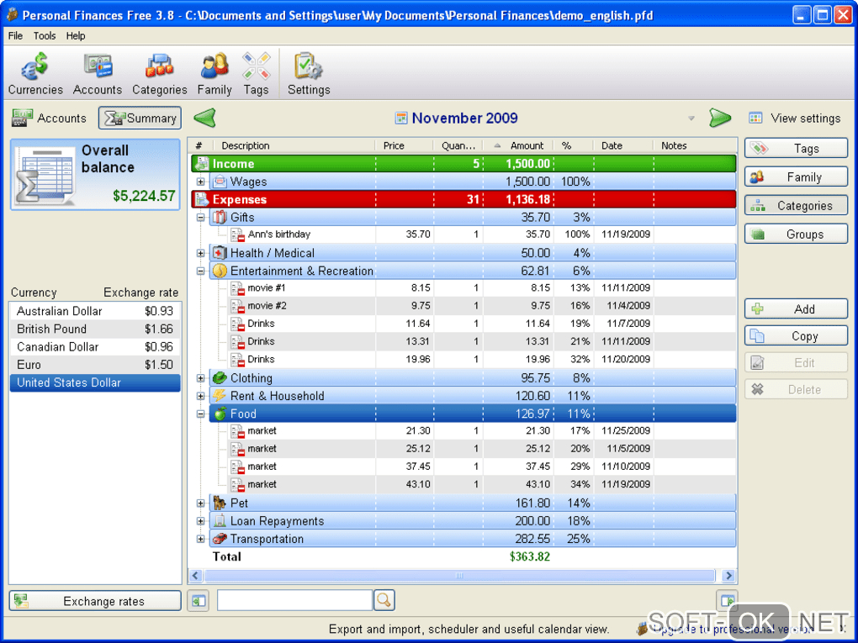Click the Transportation car icon

tap(220, 539)
